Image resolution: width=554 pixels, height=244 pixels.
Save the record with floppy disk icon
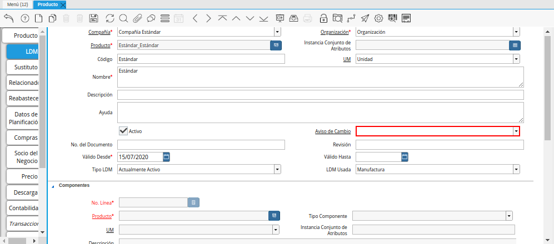coord(94,18)
